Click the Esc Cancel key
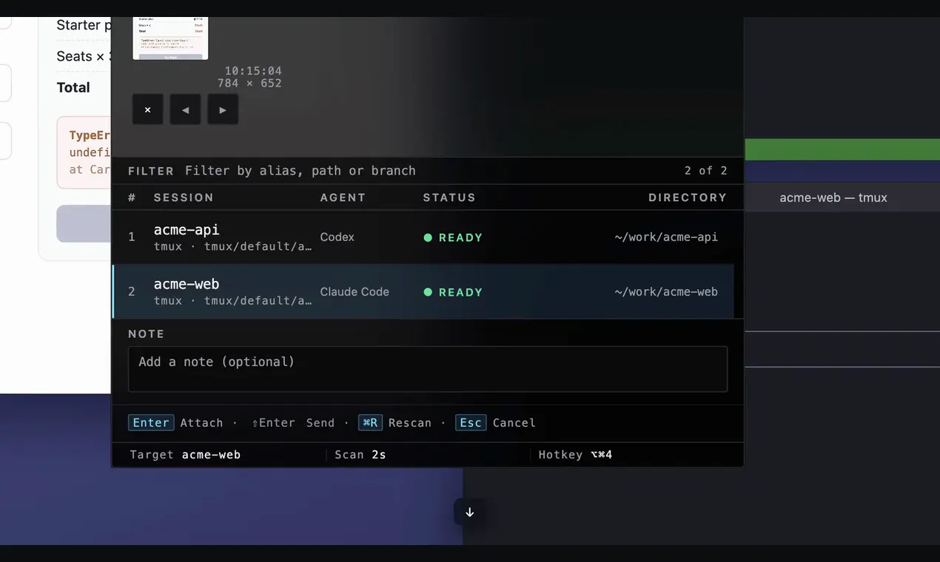940x562 pixels. point(471,422)
